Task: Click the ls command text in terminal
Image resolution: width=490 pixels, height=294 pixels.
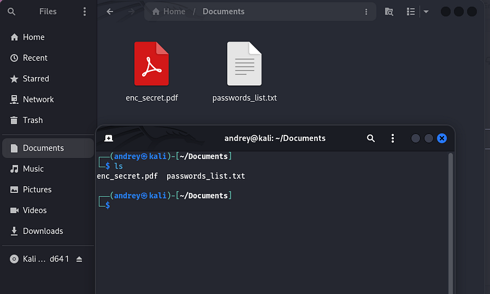Action: click(x=118, y=166)
